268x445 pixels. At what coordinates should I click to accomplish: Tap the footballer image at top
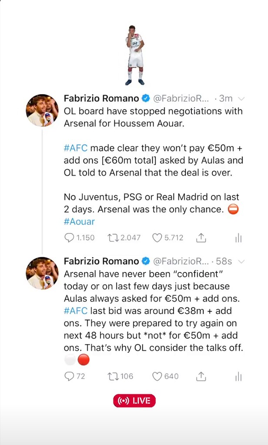click(134, 55)
